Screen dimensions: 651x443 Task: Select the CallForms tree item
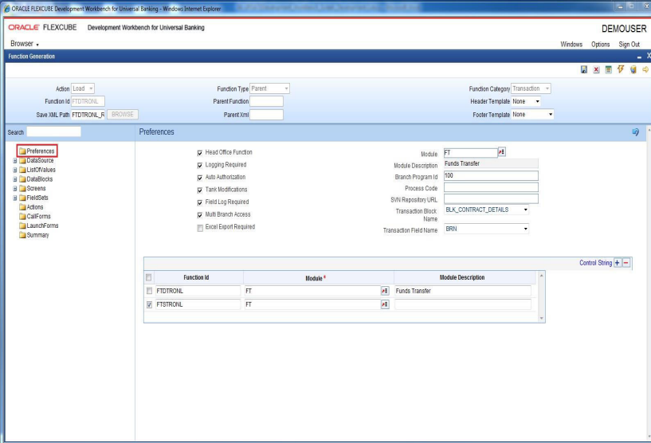point(38,216)
